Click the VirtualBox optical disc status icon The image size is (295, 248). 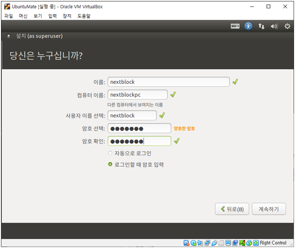click(x=193, y=243)
